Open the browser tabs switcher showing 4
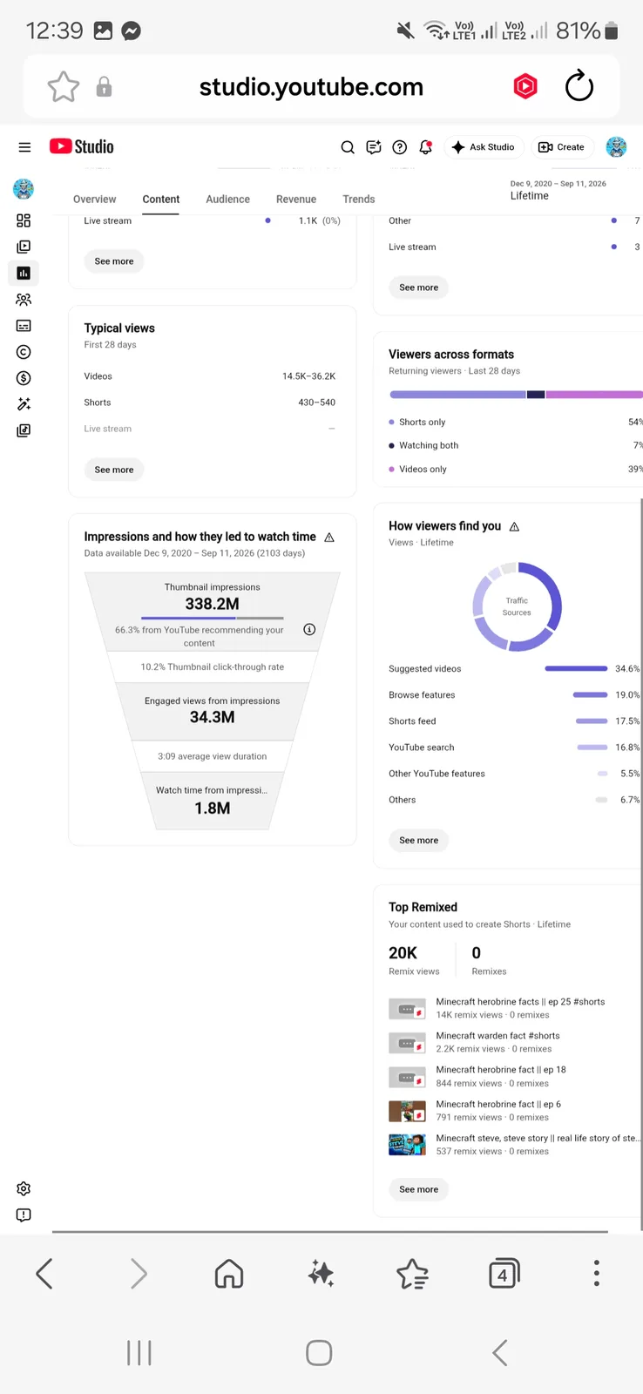Viewport: 643px width, 1394px height. pyautogui.click(x=504, y=1274)
